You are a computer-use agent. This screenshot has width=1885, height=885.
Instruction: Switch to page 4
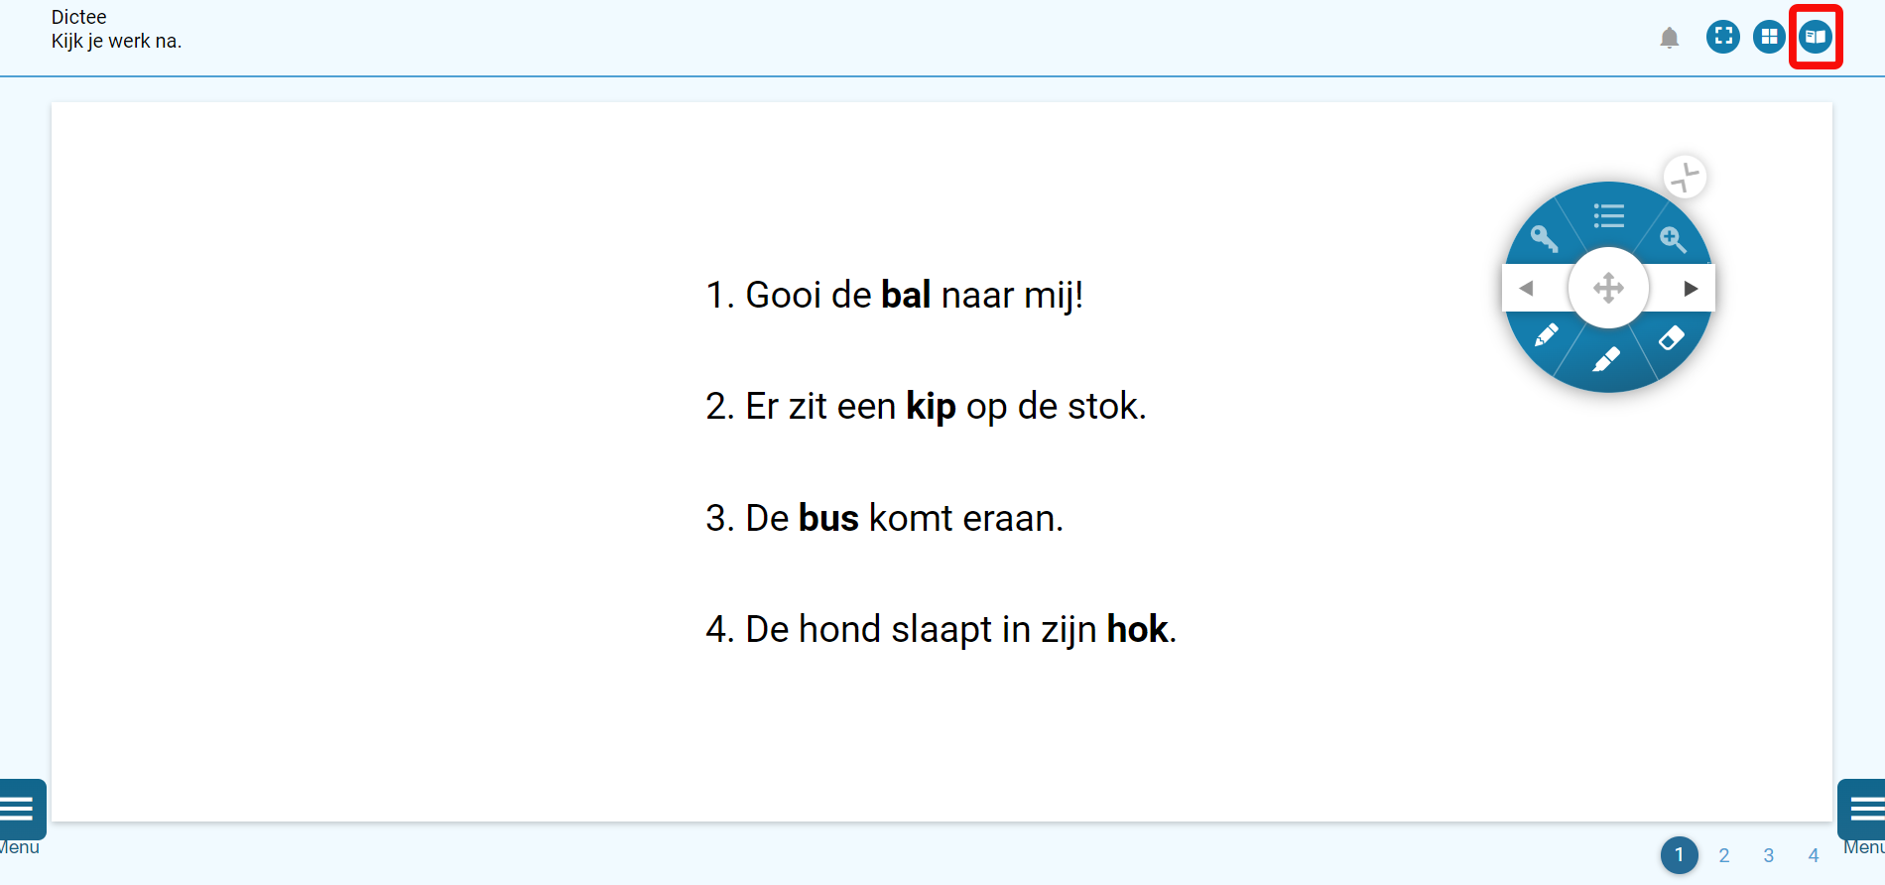1814,855
